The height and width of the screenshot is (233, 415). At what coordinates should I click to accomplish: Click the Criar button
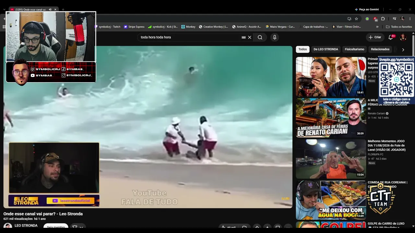[x=375, y=37]
